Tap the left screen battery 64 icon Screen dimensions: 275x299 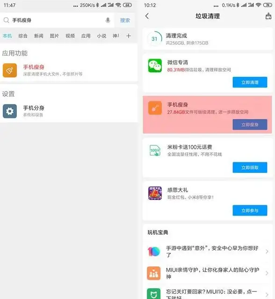127,5
